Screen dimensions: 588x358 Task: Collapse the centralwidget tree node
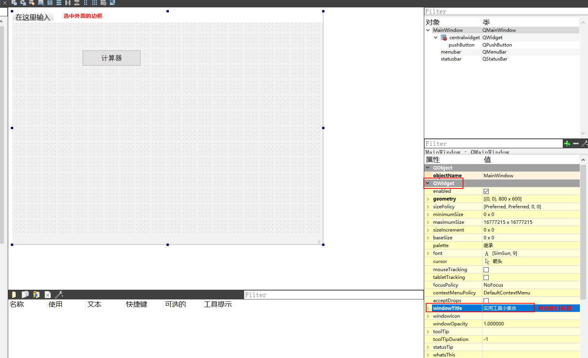pyautogui.click(x=435, y=38)
